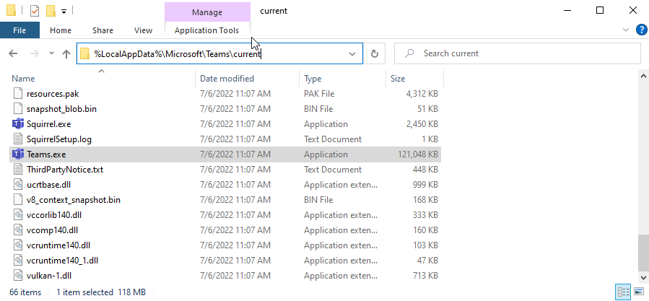Open the Application Tools tab
This screenshot has width=649, height=301.
point(207,30)
